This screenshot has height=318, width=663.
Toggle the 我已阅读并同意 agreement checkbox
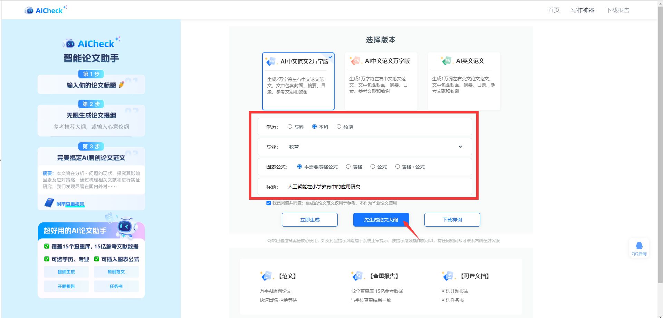268,203
